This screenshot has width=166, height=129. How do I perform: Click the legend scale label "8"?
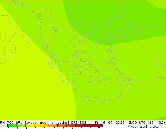pos(45,128)
